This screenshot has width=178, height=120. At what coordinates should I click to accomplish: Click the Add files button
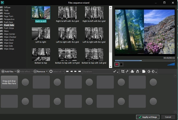[x=7, y=71]
